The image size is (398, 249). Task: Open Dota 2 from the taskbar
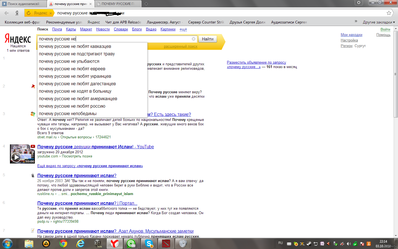166,243
